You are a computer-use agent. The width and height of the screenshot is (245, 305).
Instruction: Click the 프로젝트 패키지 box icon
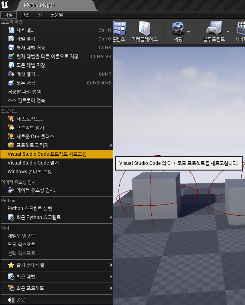click(x=11, y=145)
